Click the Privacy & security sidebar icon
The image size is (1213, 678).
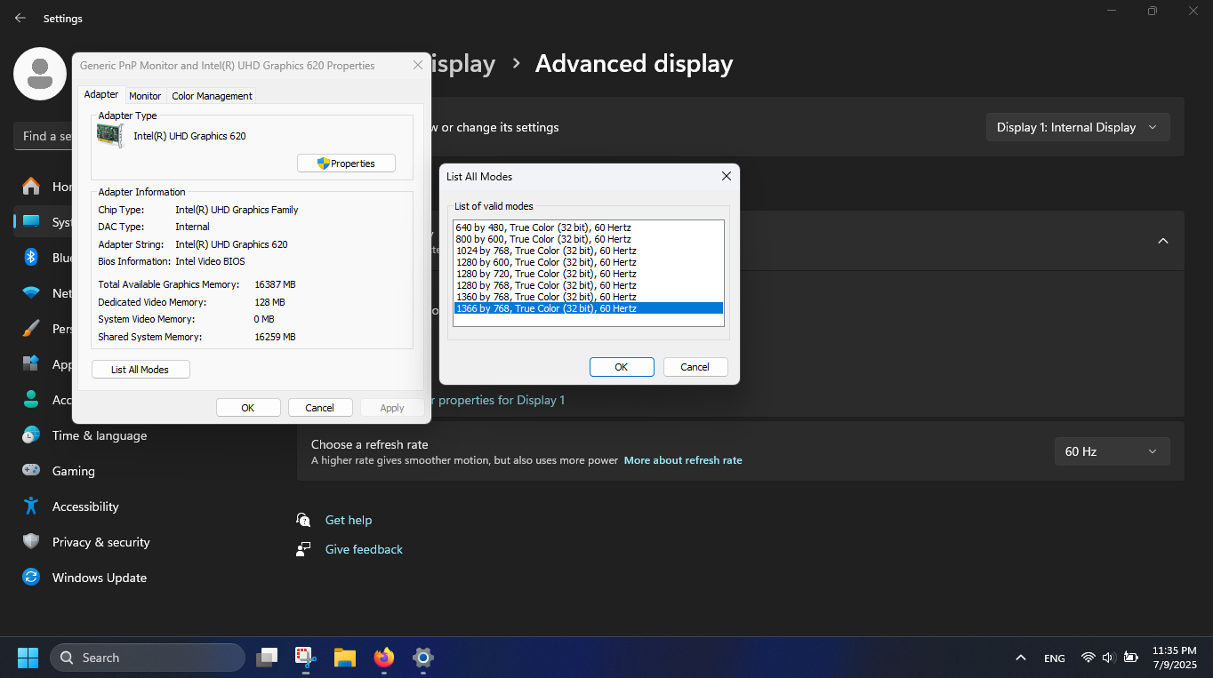click(31, 542)
